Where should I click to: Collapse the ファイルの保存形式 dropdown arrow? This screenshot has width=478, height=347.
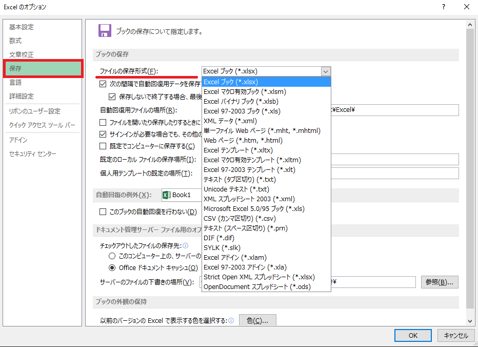click(x=325, y=71)
